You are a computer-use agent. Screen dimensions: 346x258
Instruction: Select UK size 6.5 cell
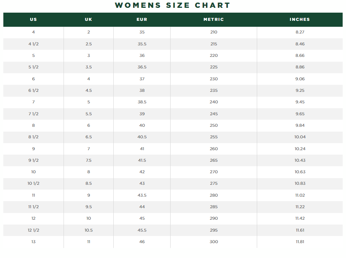point(88,137)
